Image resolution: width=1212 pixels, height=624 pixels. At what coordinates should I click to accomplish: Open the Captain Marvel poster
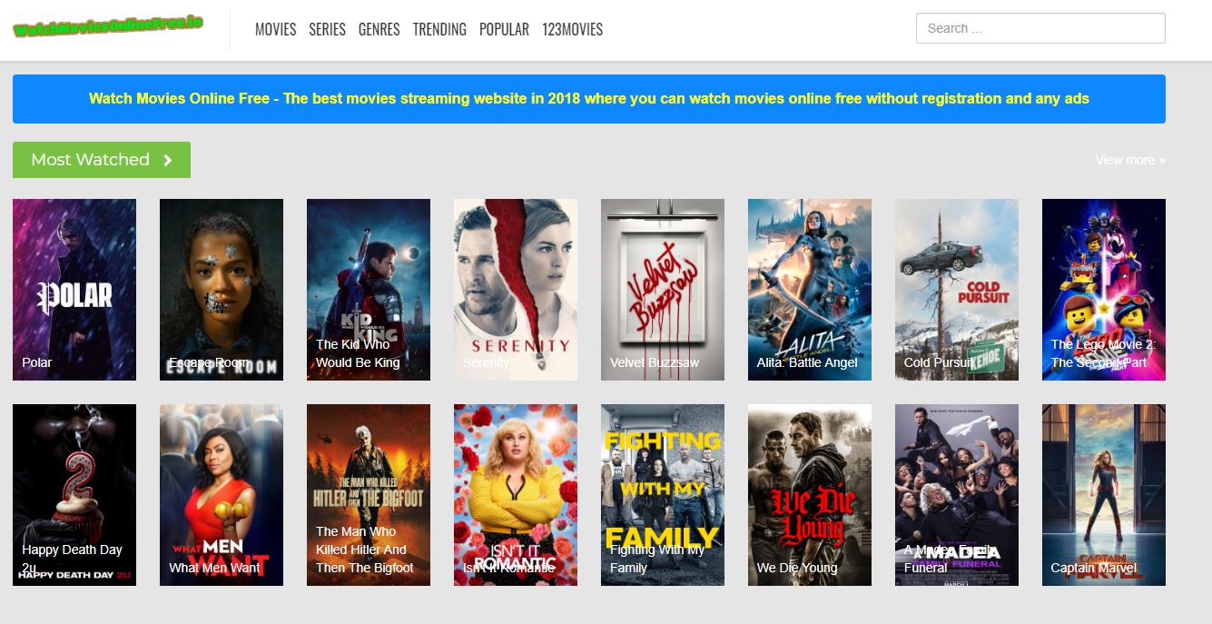coord(1104,494)
